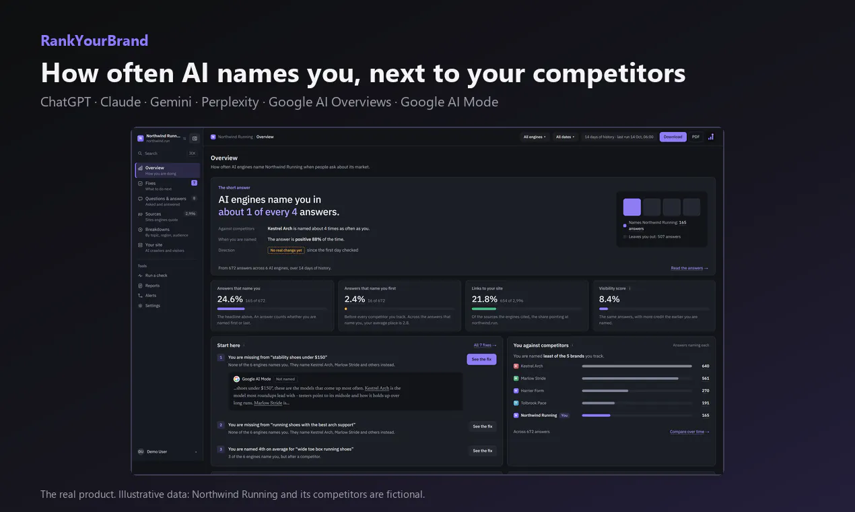This screenshot has width=855, height=512.
Task: Click the Run a check pulse icon
Action: [x=140, y=276]
